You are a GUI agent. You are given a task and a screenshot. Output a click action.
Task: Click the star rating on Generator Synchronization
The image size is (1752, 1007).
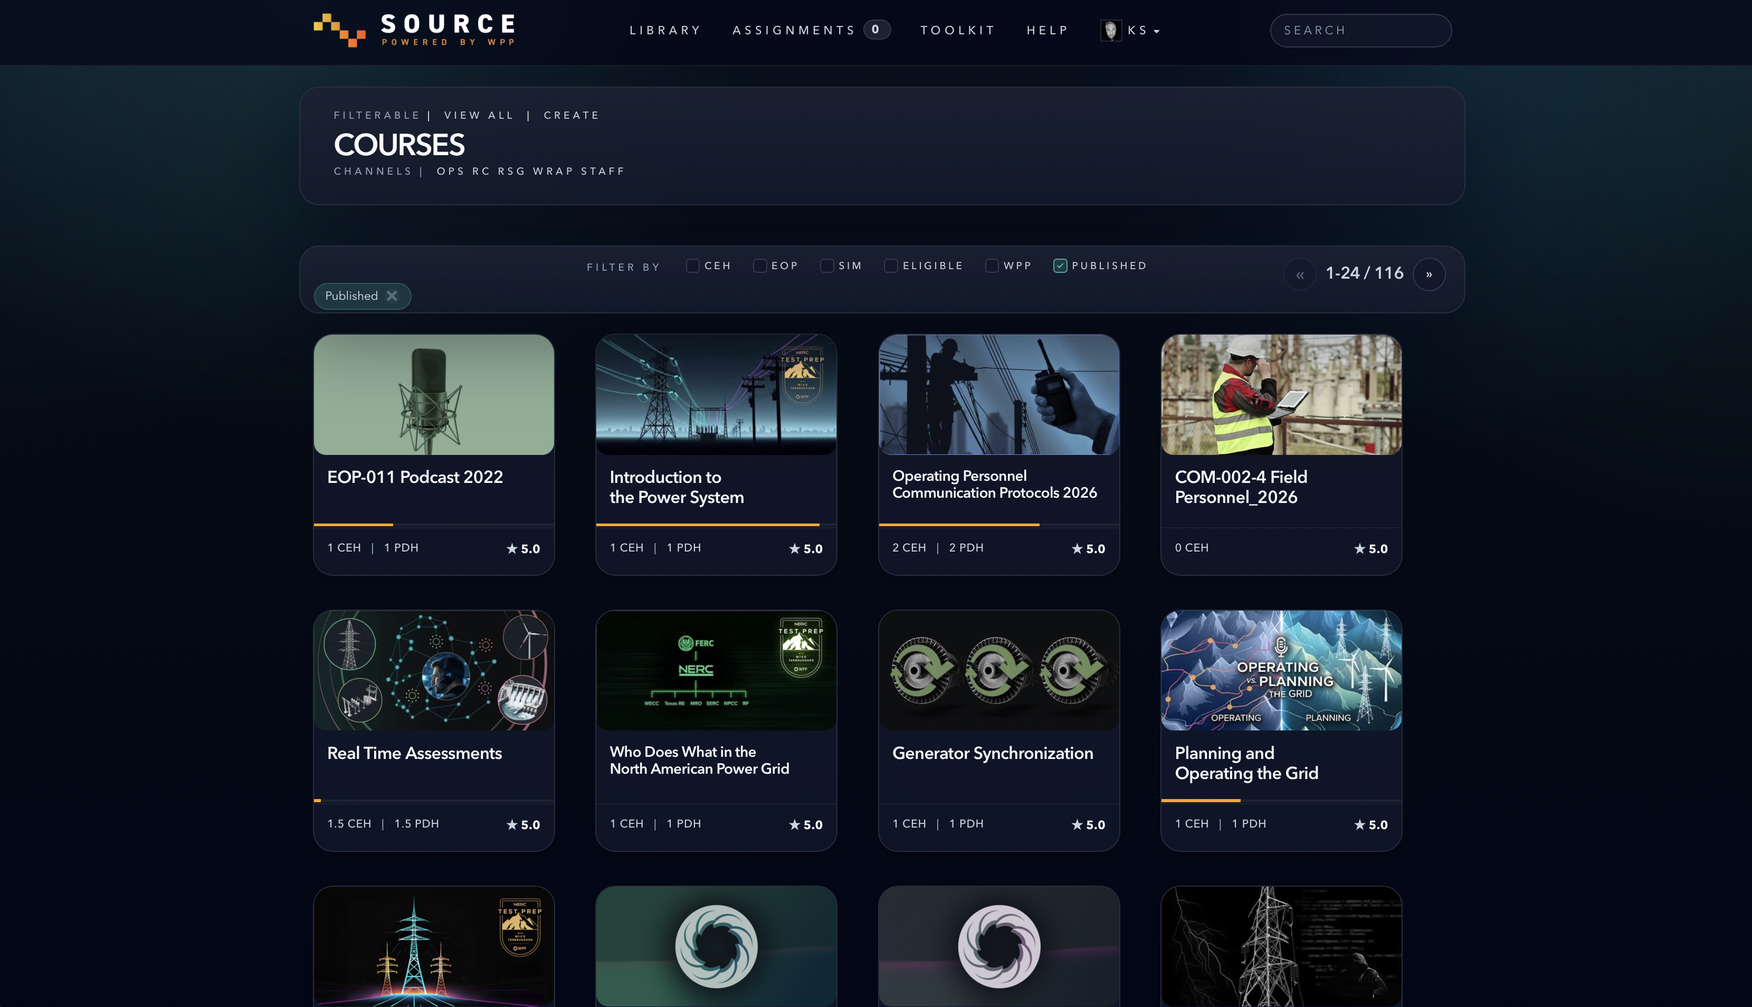click(x=1088, y=824)
